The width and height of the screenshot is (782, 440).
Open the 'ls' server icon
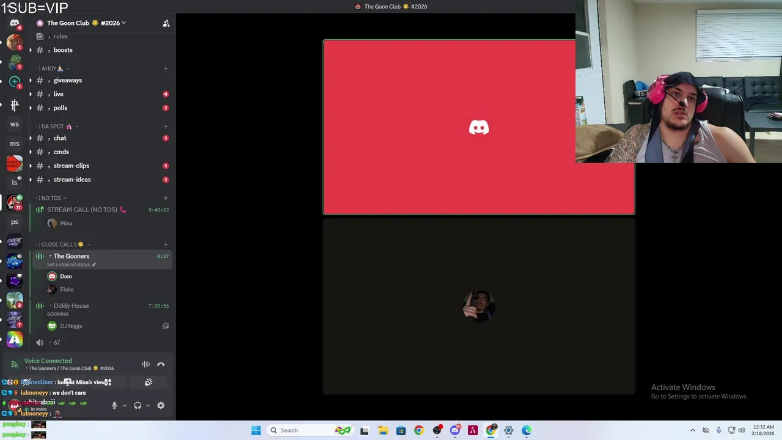[15, 182]
